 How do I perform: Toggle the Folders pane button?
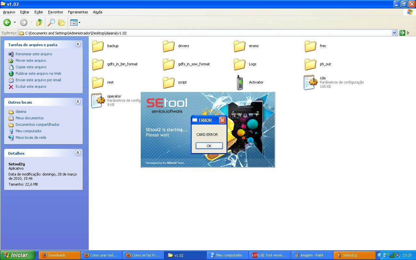coord(61,22)
